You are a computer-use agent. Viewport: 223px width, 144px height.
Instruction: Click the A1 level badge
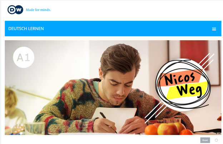point(24,58)
